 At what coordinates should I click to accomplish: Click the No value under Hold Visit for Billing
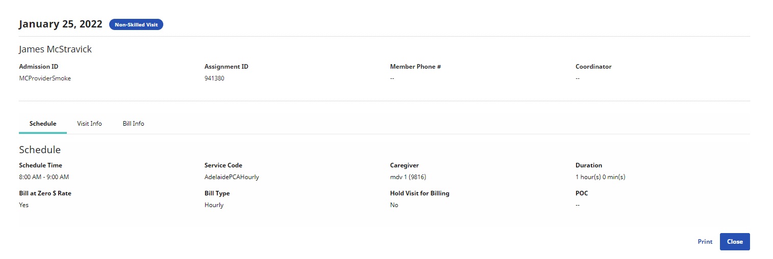(394, 205)
